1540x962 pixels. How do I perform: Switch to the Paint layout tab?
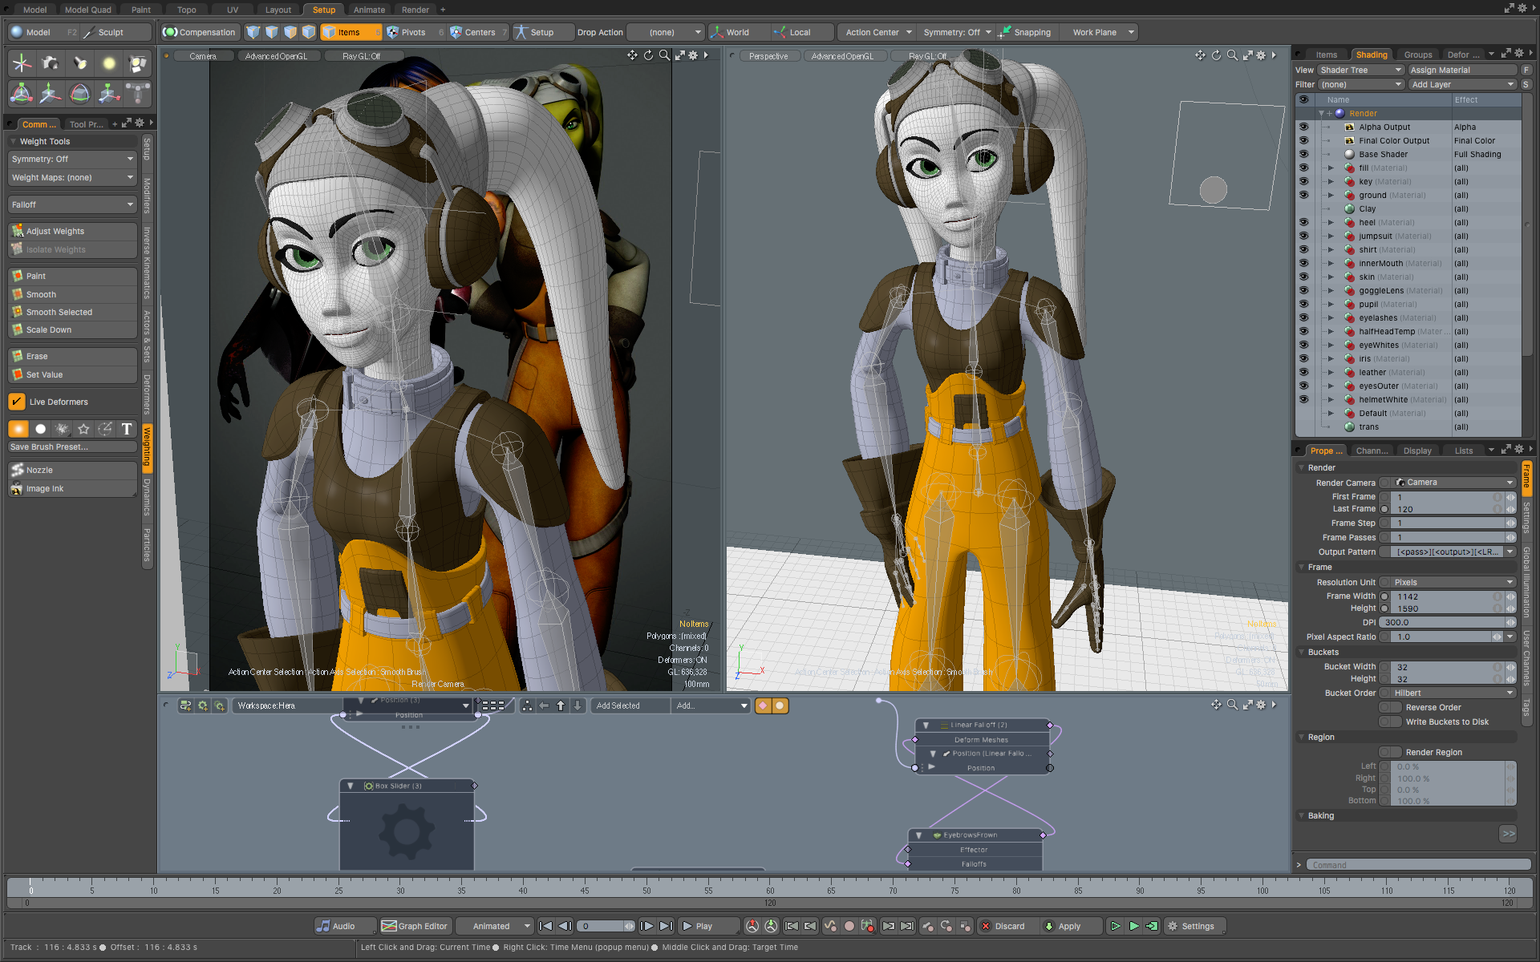tap(141, 10)
